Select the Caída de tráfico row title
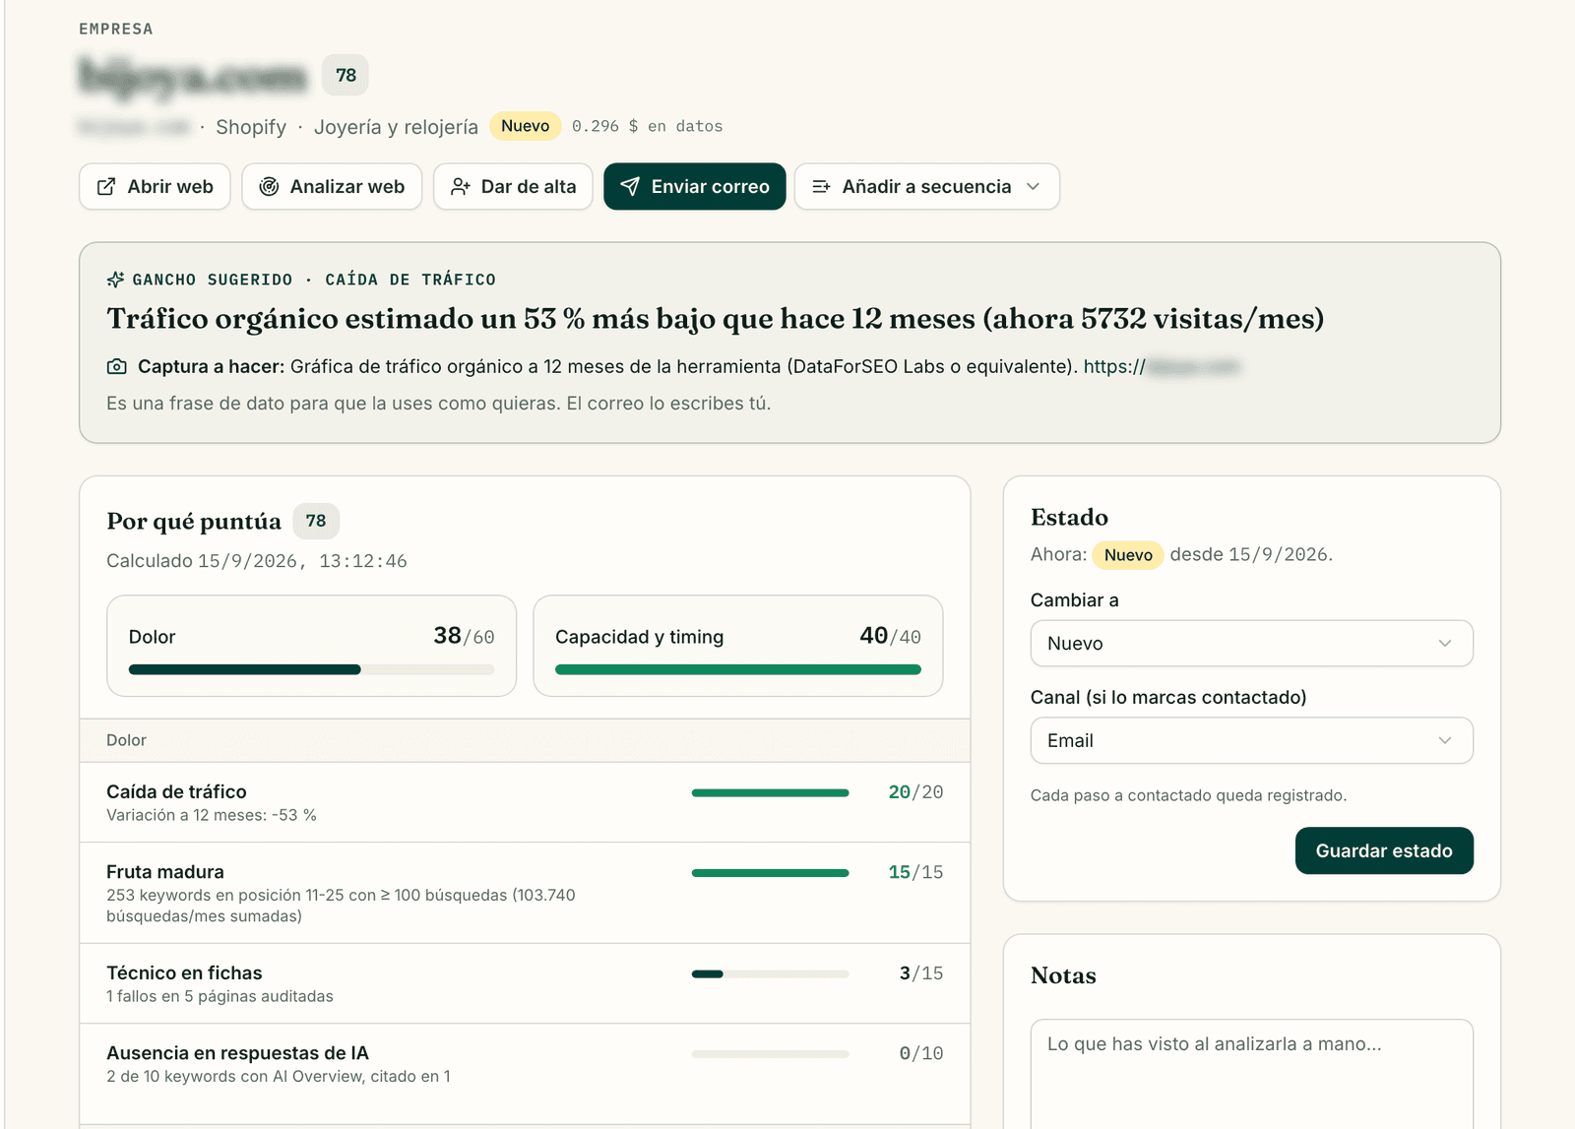This screenshot has width=1575, height=1129. coord(176,791)
